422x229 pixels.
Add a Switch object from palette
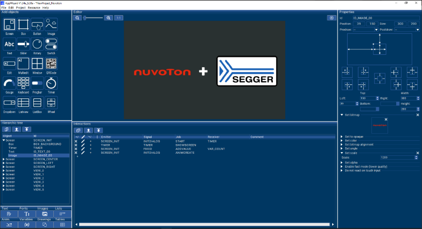point(51,44)
